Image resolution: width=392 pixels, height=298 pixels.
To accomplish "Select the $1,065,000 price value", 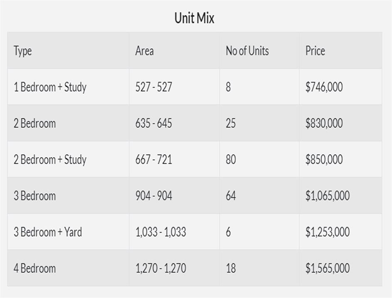I will (327, 196).
